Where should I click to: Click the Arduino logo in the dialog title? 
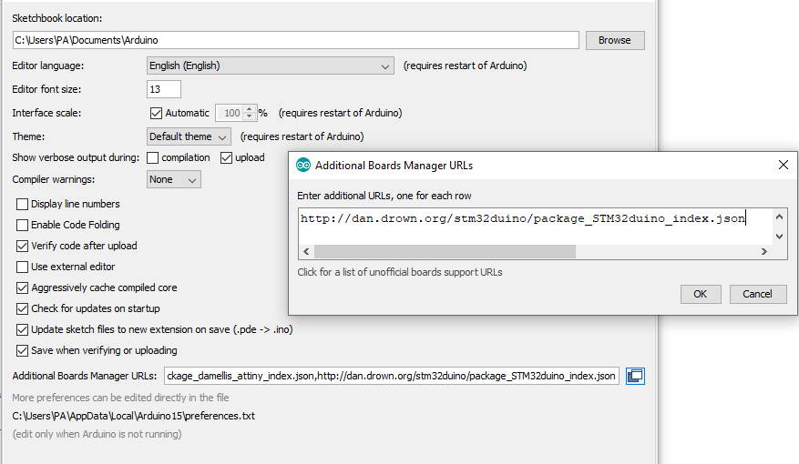click(303, 165)
